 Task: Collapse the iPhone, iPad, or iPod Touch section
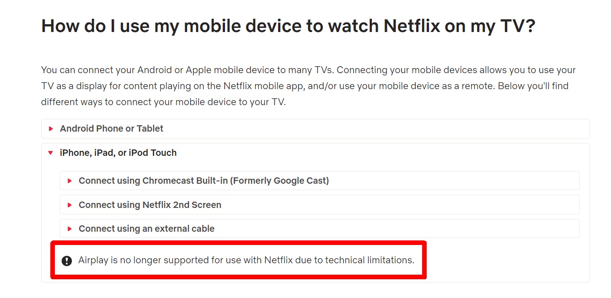click(x=118, y=153)
